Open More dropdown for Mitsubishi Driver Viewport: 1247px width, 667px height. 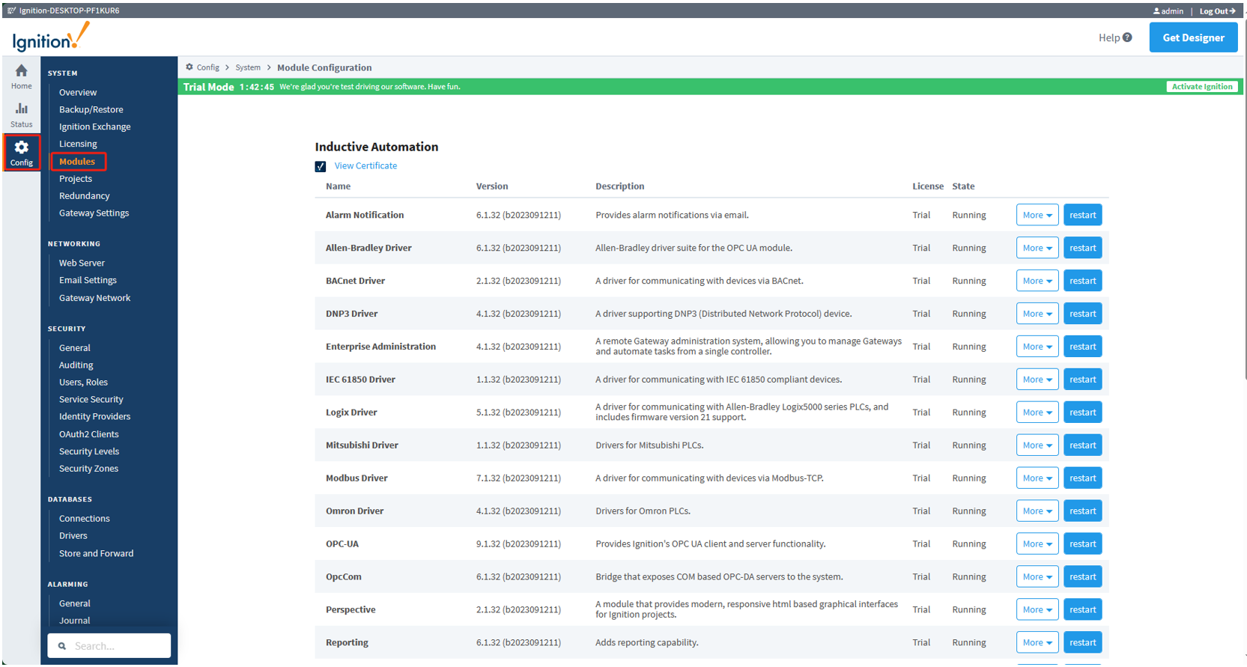pyautogui.click(x=1037, y=445)
